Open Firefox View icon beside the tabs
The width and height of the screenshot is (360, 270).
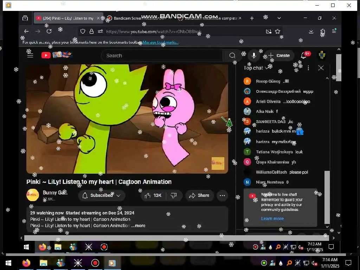(x=25, y=18)
